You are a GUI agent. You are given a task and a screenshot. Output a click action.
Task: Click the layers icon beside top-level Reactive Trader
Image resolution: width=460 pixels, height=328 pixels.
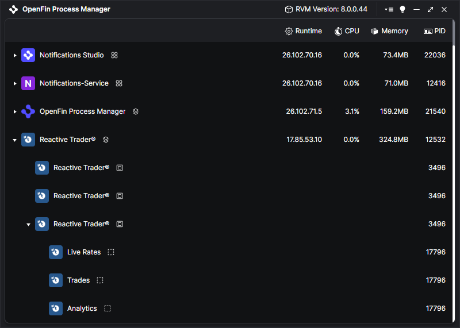click(106, 140)
